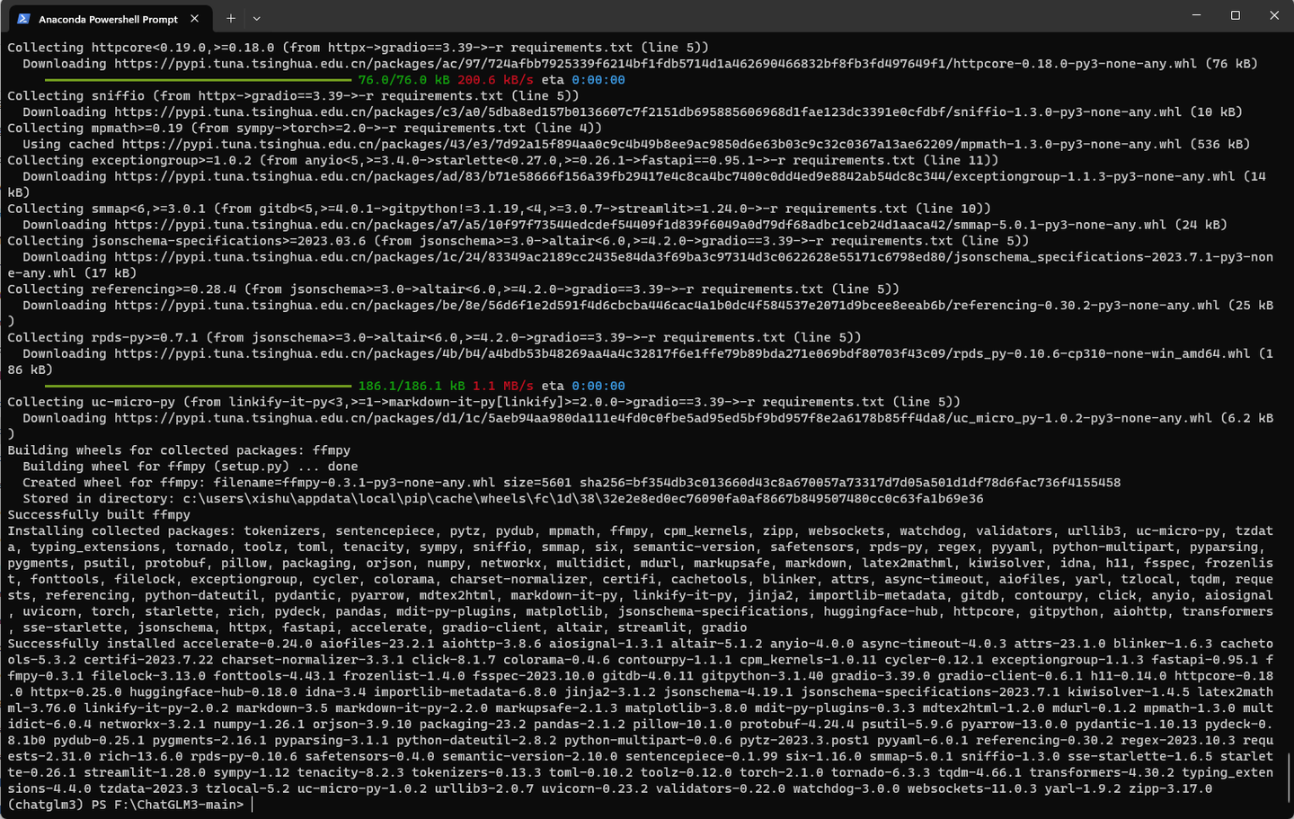Click the '76.0/76.0 kB' download progress text
The width and height of the screenshot is (1294, 819).
click(x=403, y=80)
